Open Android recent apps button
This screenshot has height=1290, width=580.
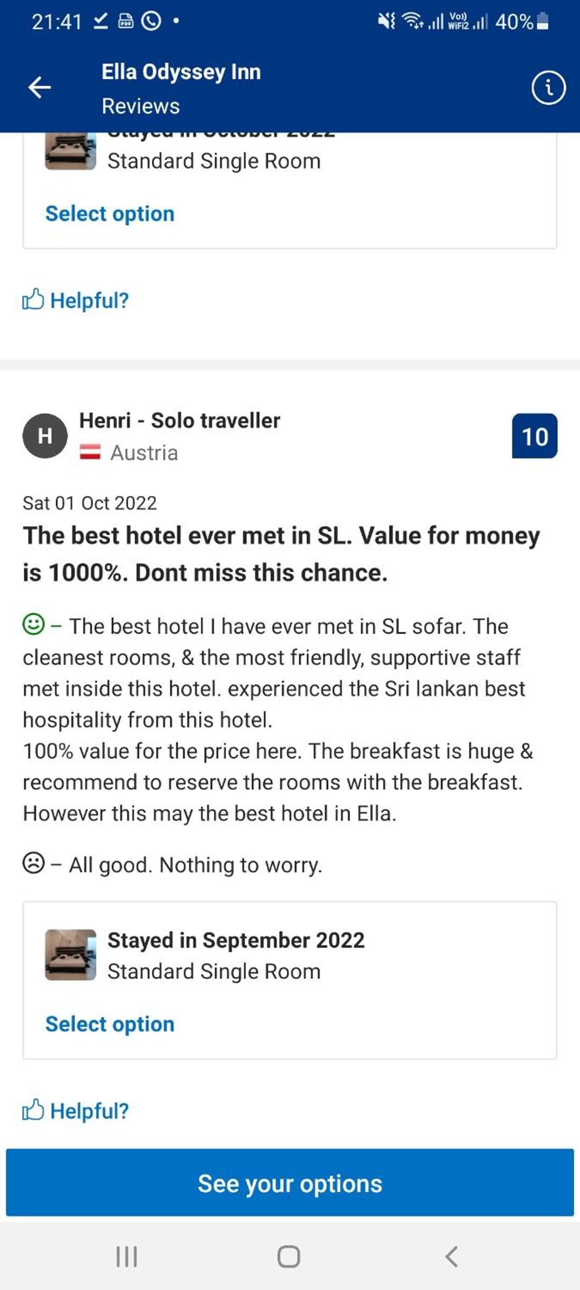pos(127,1257)
